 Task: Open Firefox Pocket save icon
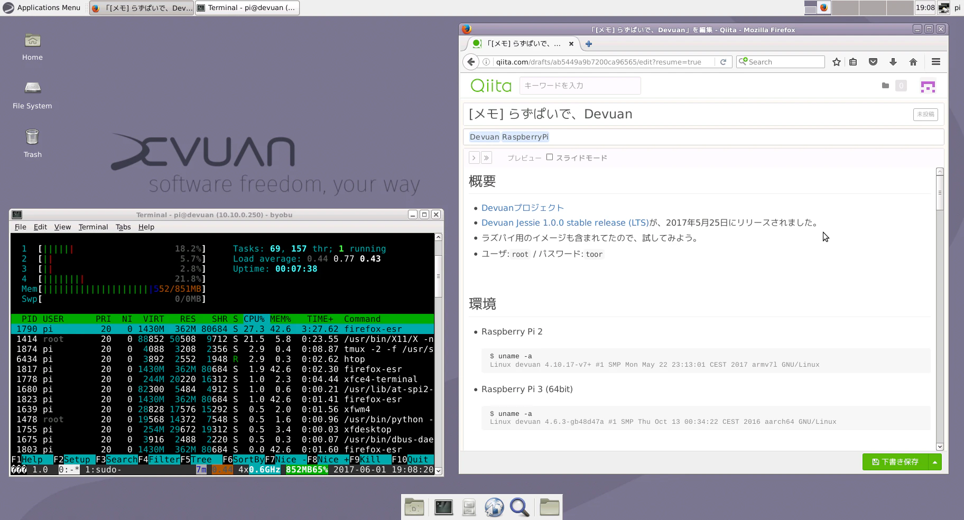[873, 62]
